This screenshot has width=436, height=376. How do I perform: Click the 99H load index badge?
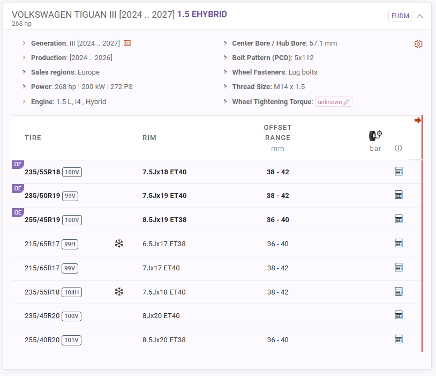point(70,244)
